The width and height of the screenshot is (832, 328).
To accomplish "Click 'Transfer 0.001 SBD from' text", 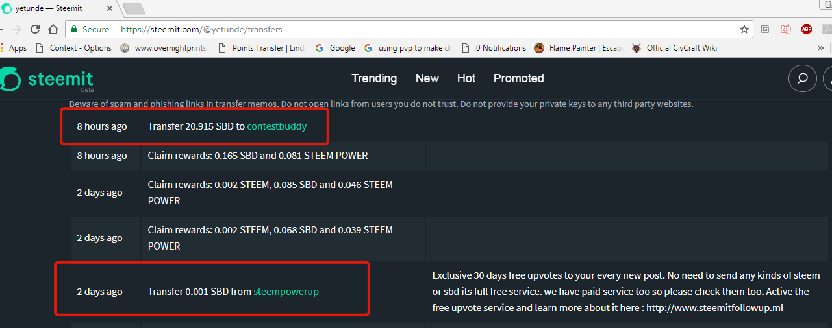I will (199, 292).
